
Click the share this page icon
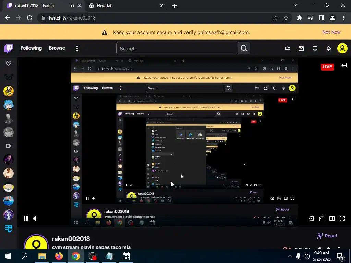275,18
